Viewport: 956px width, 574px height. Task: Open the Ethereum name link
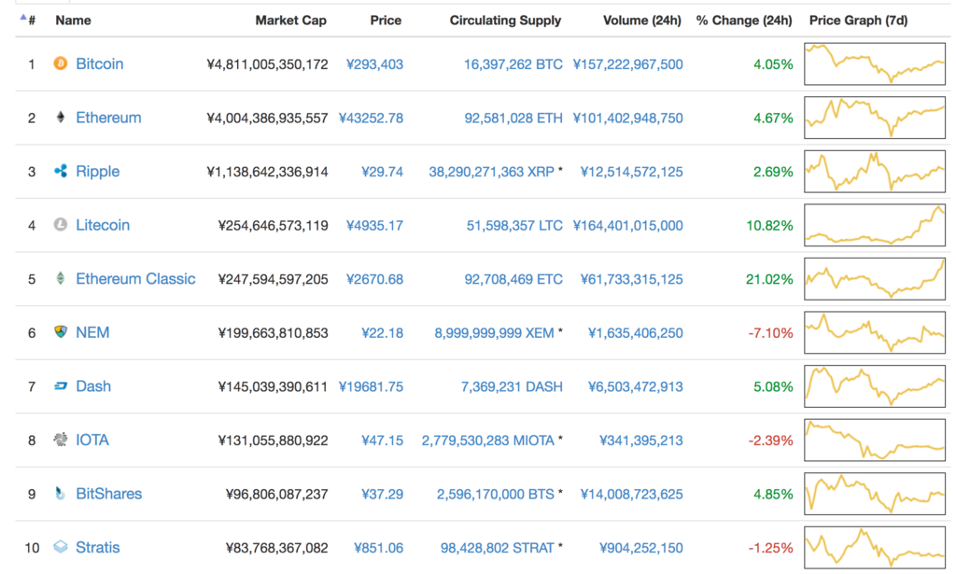coord(108,118)
